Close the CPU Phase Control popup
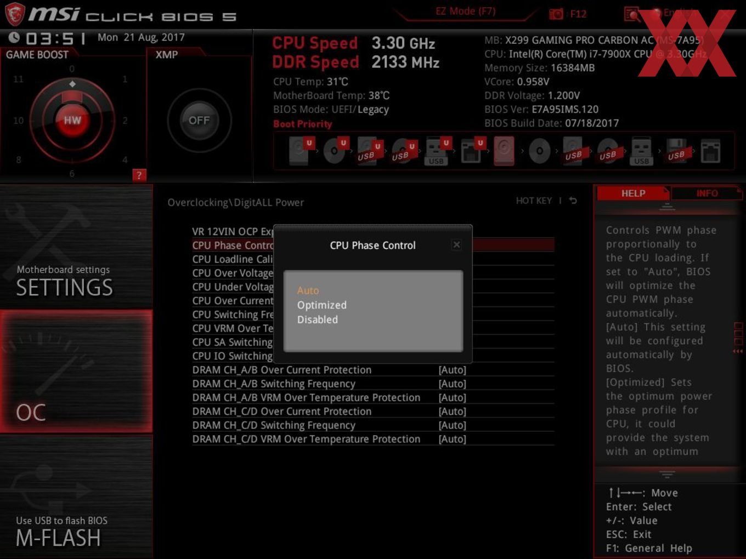Viewport: 746px width, 559px height. coord(456,245)
